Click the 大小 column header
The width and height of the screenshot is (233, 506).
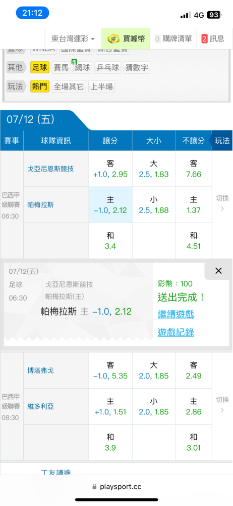[x=154, y=140]
